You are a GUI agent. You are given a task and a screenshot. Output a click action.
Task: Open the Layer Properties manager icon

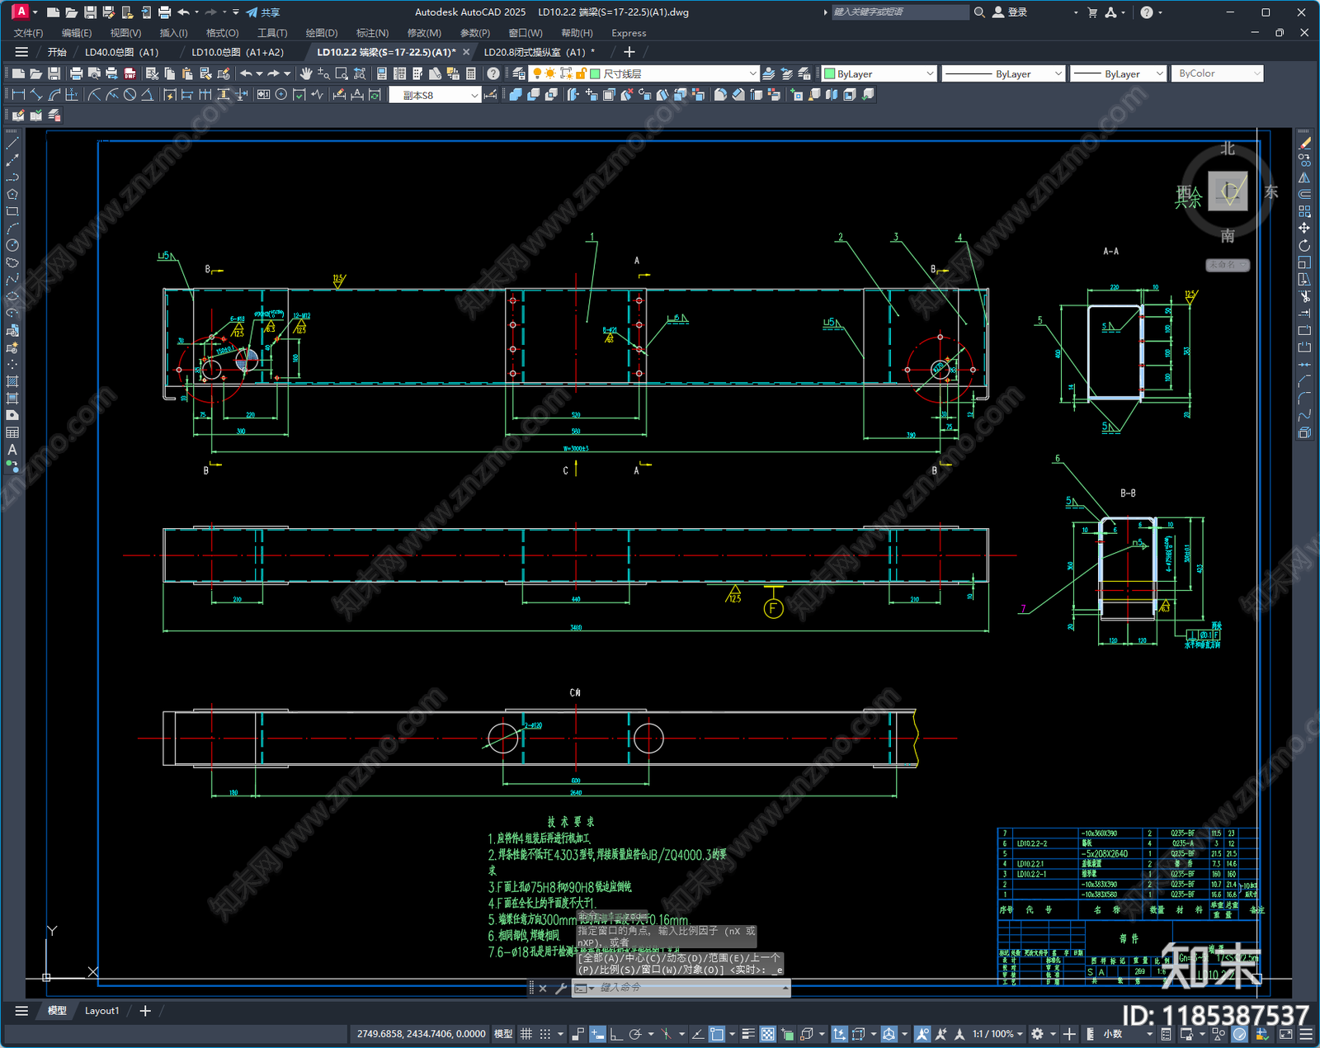[x=518, y=73]
